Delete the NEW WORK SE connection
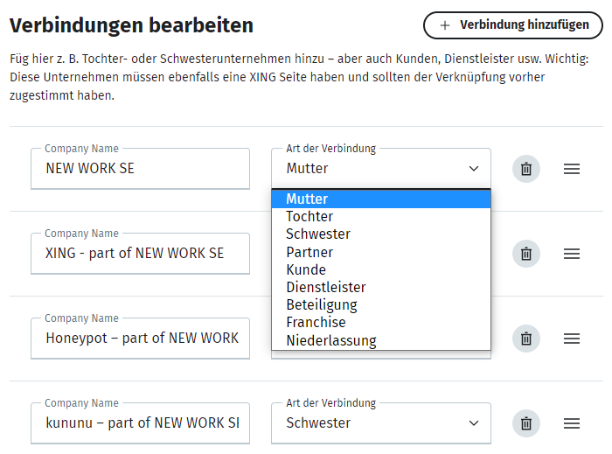The image size is (612, 454). (x=525, y=169)
